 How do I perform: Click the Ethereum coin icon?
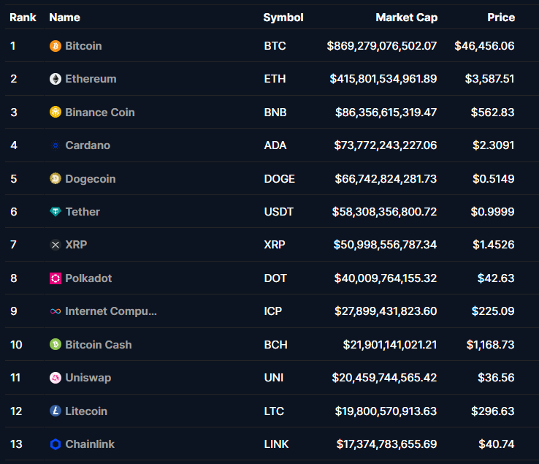point(56,79)
